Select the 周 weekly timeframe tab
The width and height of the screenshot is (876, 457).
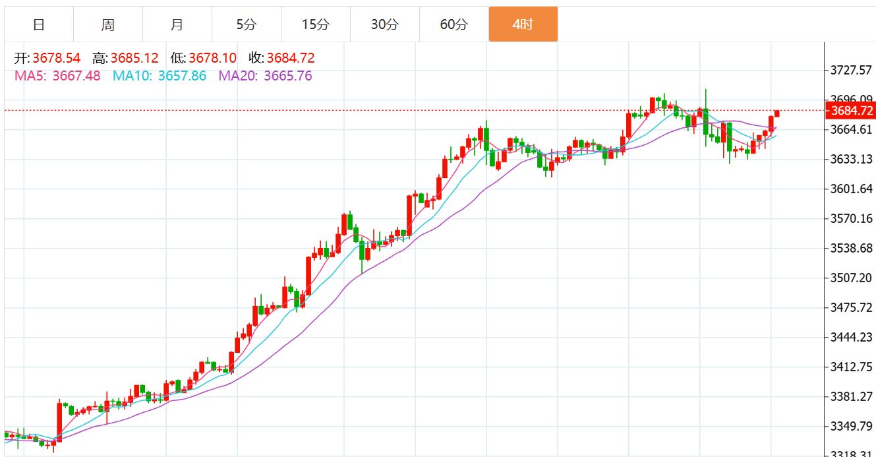[108, 25]
